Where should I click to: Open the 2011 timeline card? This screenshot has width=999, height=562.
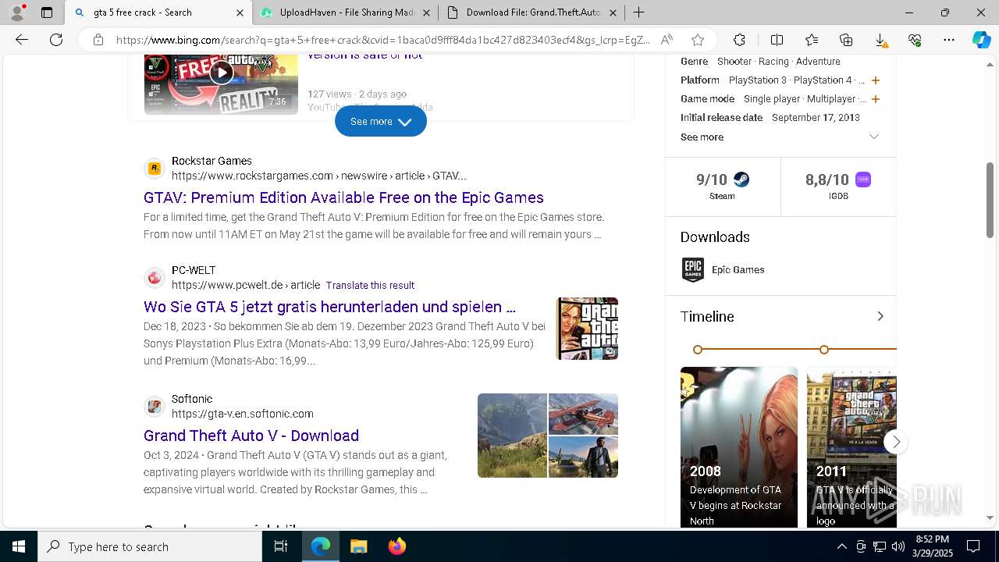851,447
